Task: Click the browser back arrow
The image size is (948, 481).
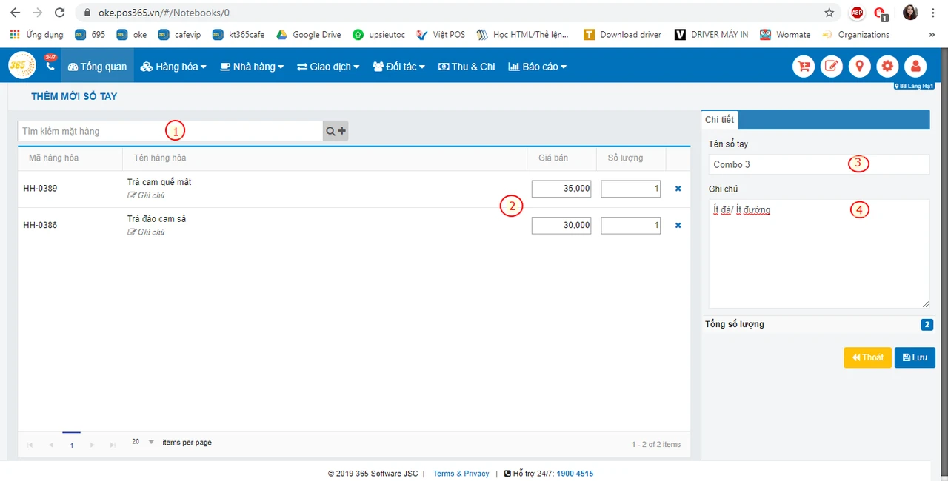Action: [x=15, y=13]
